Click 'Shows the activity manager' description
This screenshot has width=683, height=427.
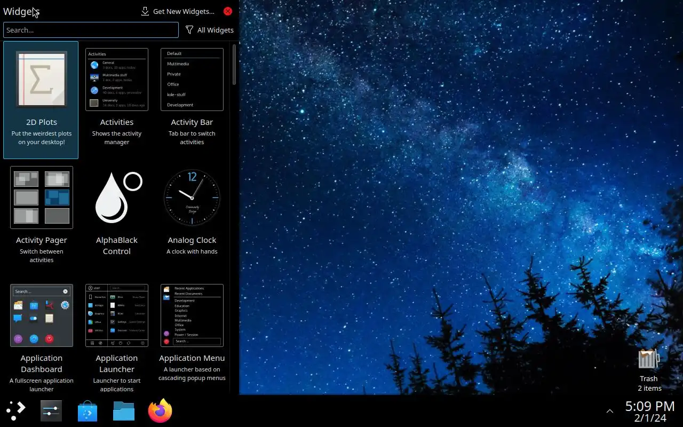117,138
